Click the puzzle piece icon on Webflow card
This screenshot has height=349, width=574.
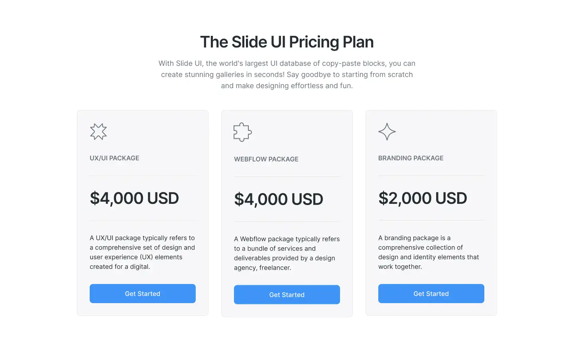tap(242, 132)
